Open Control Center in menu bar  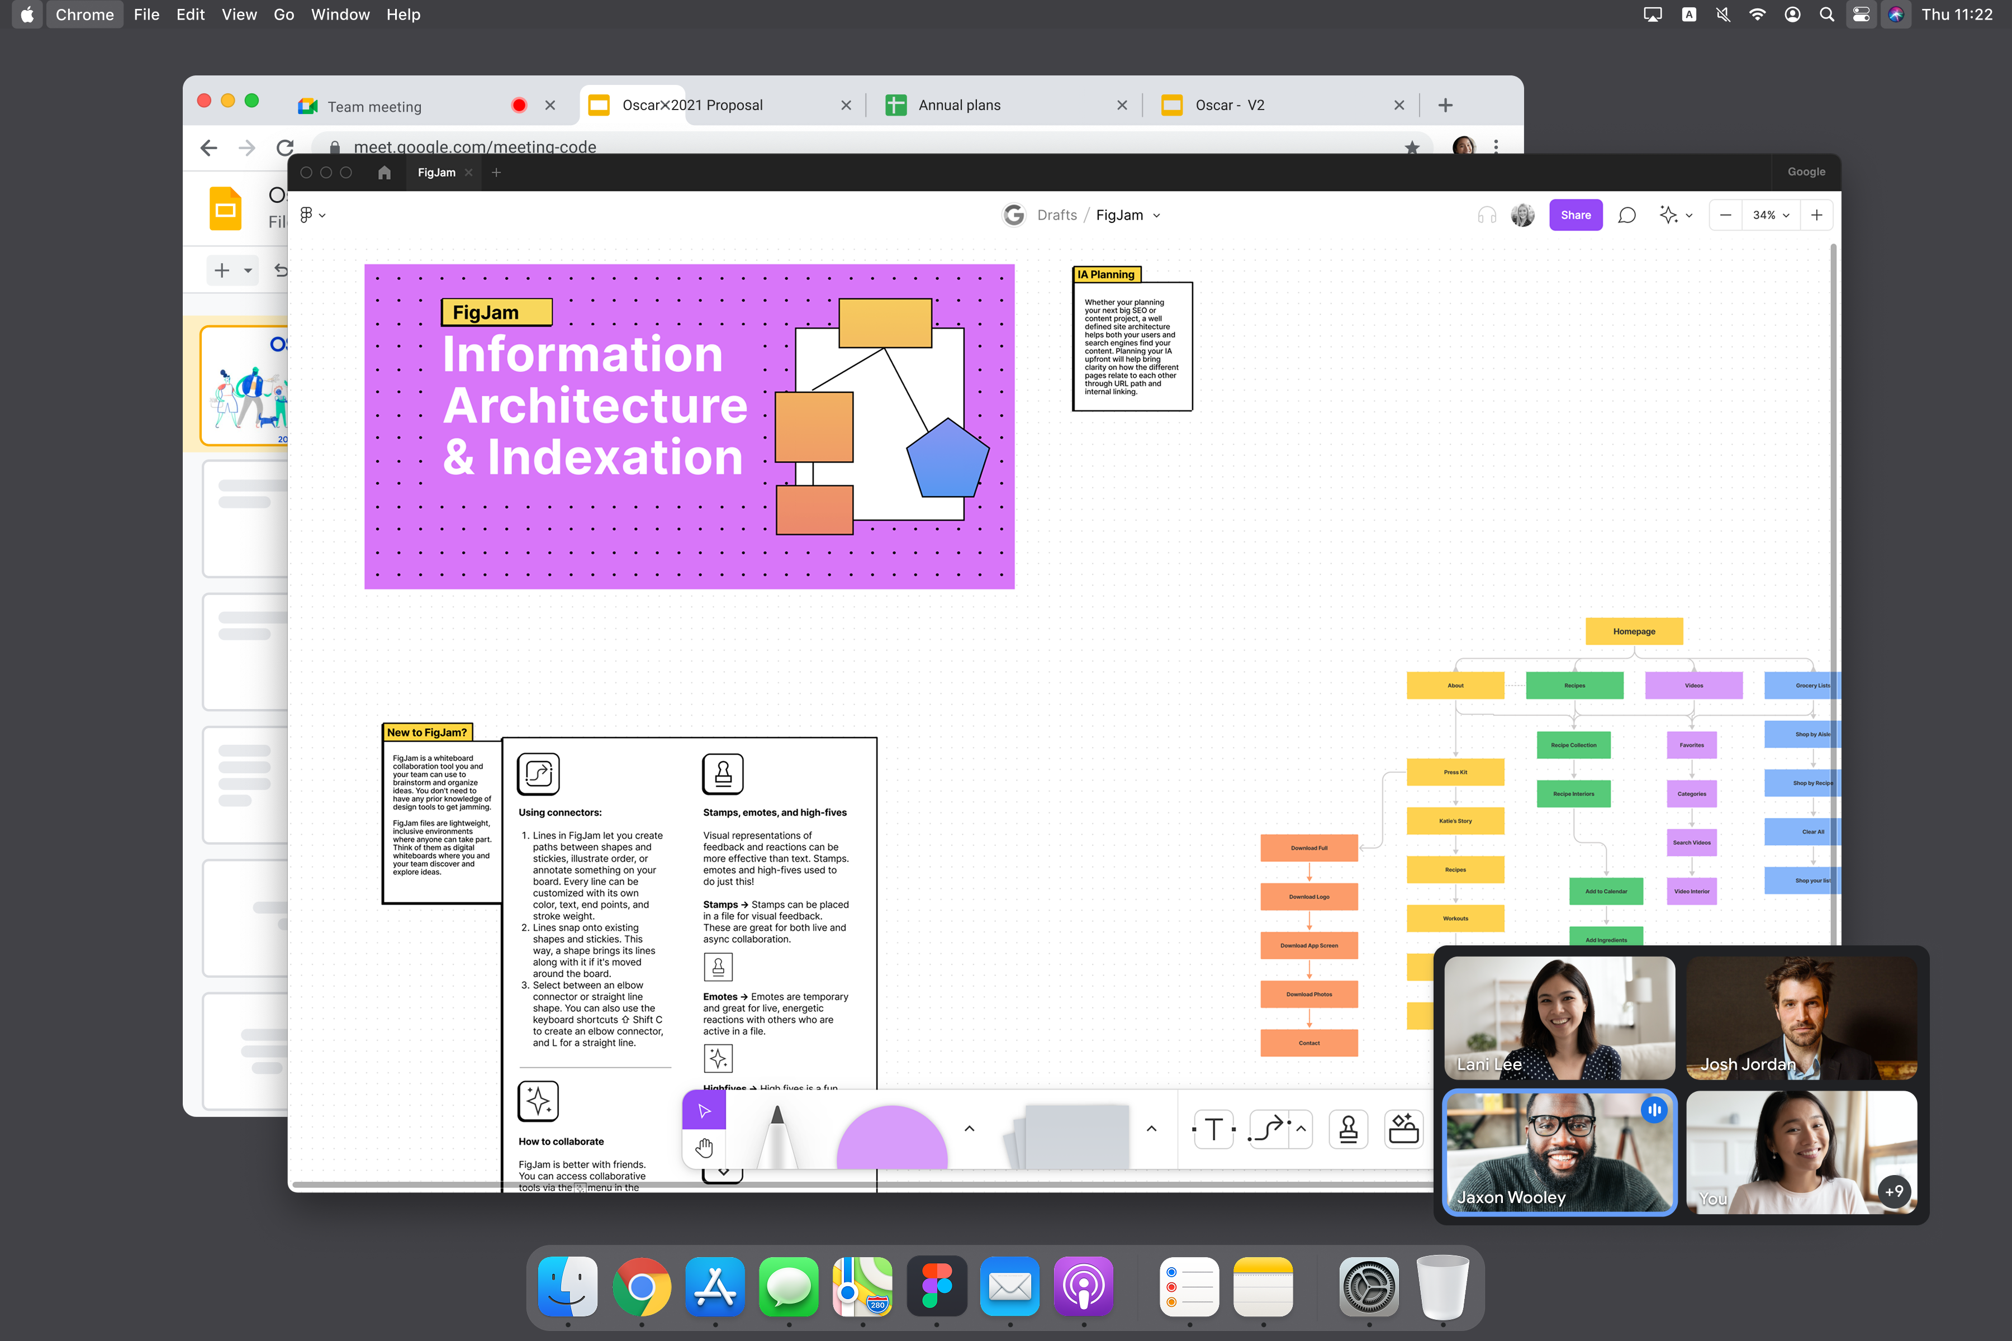tap(1862, 15)
